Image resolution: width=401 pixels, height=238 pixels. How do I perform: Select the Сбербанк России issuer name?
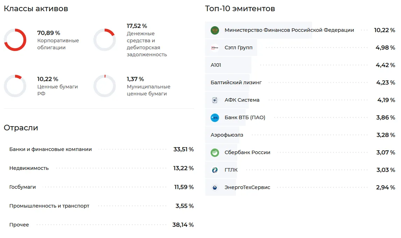click(247, 152)
